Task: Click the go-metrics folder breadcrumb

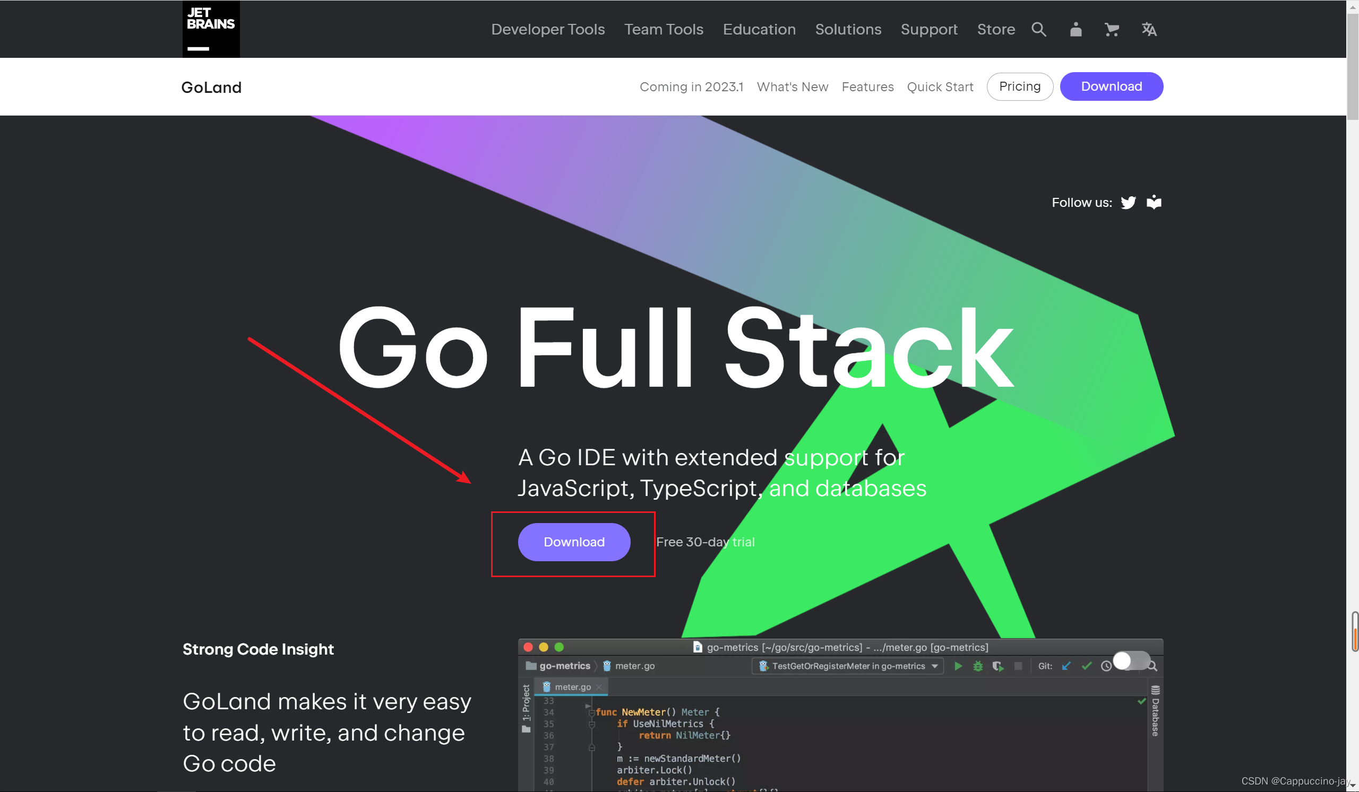Action: point(558,666)
